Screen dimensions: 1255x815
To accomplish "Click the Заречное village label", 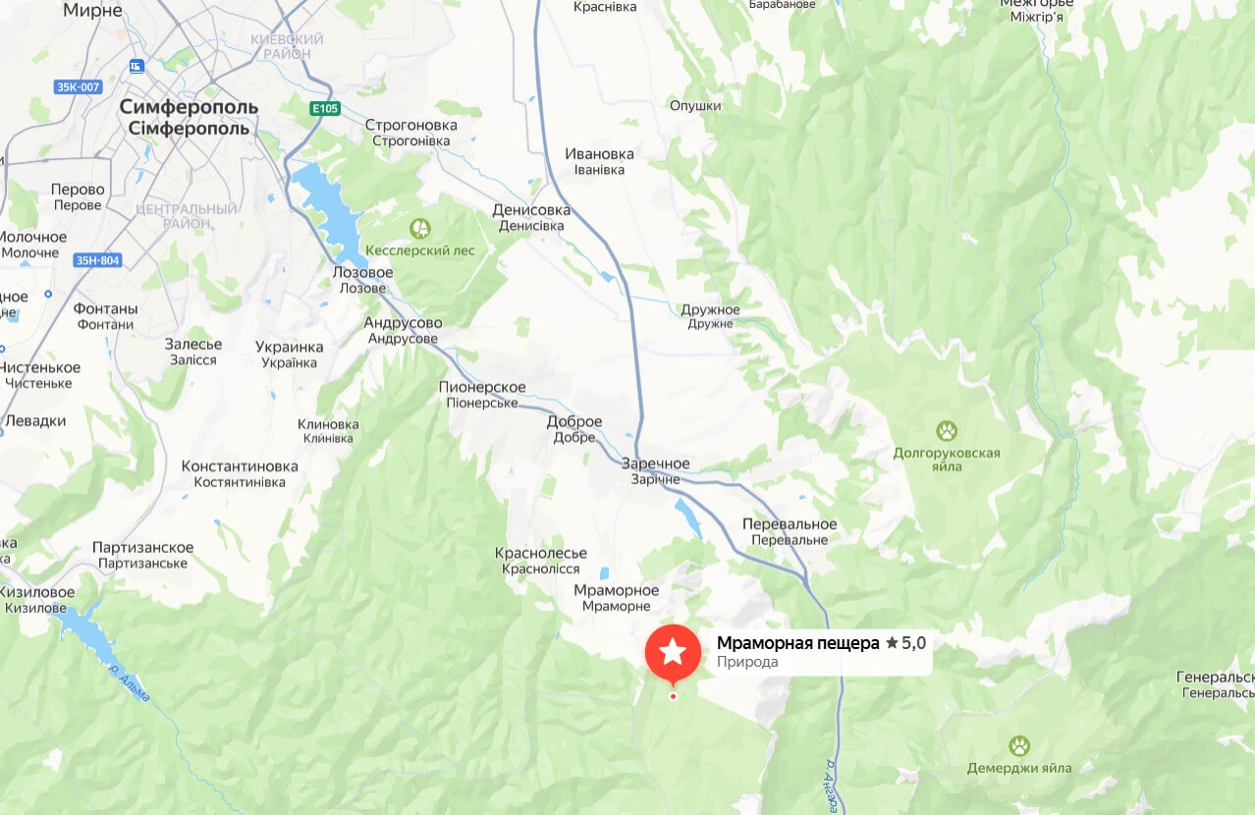I will coord(656,463).
